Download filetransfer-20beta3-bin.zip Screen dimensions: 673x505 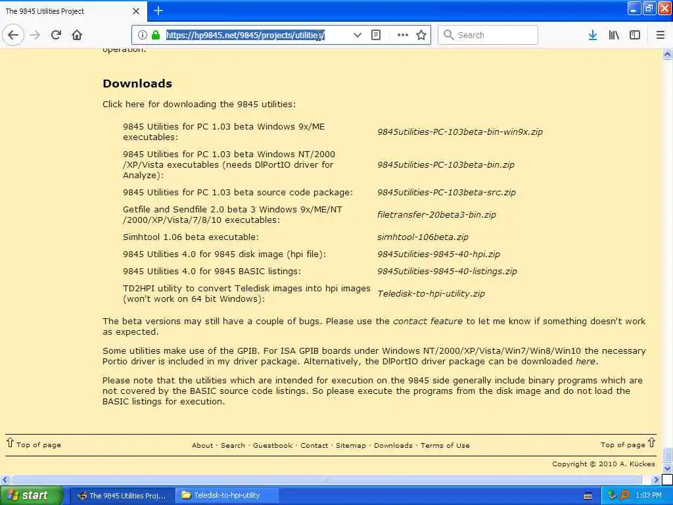[x=436, y=215]
